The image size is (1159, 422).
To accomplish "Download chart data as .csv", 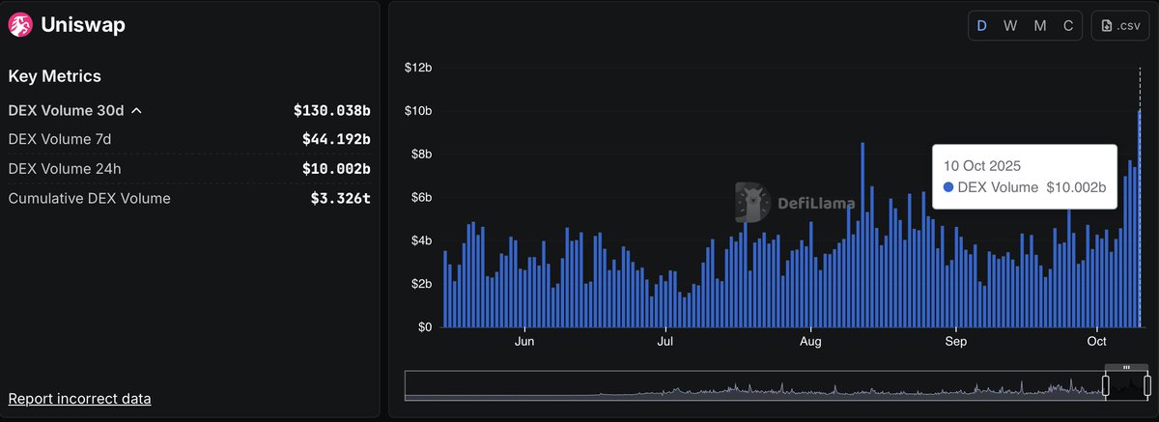I will [1120, 26].
